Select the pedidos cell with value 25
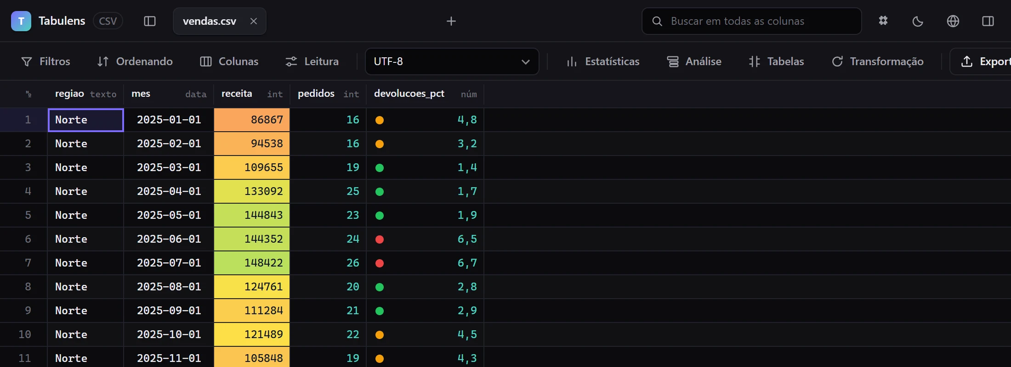This screenshot has width=1011, height=367. tap(328, 191)
